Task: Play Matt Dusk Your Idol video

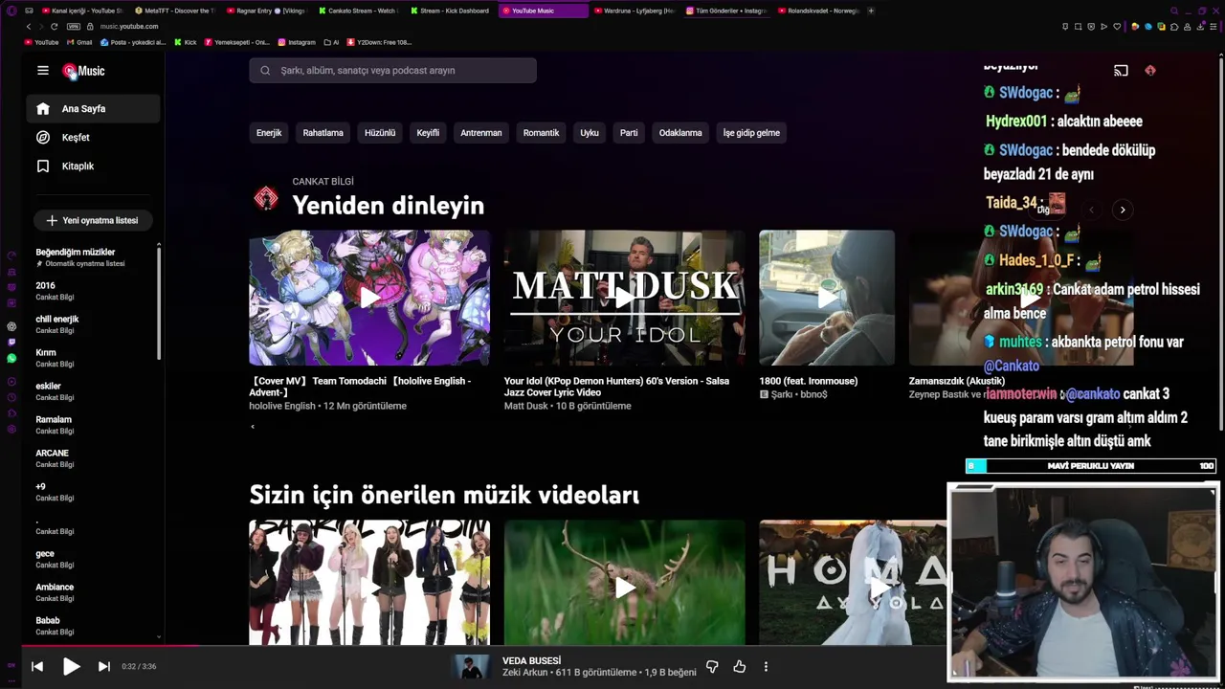Action: [x=624, y=298]
